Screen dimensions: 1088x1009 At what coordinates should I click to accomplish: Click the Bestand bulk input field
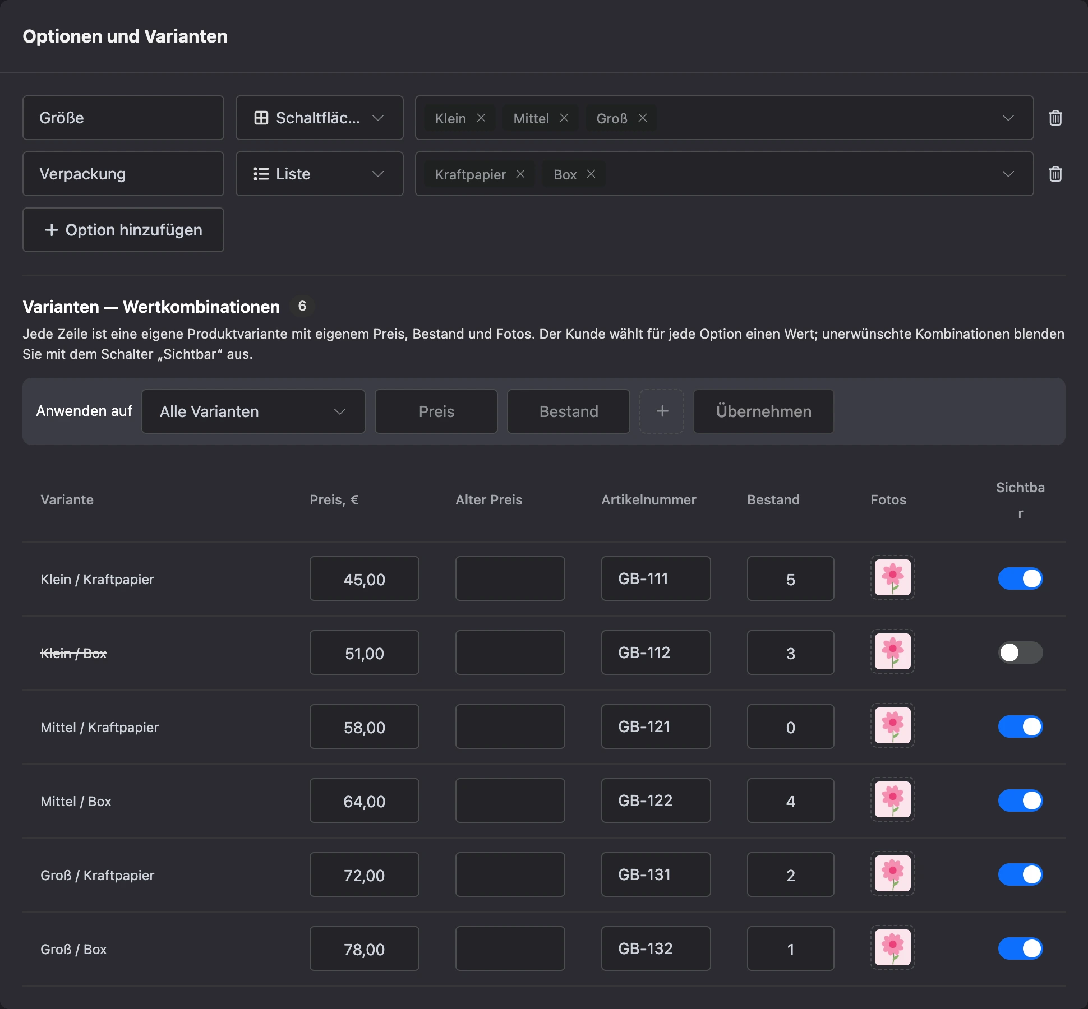tap(569, 411)
